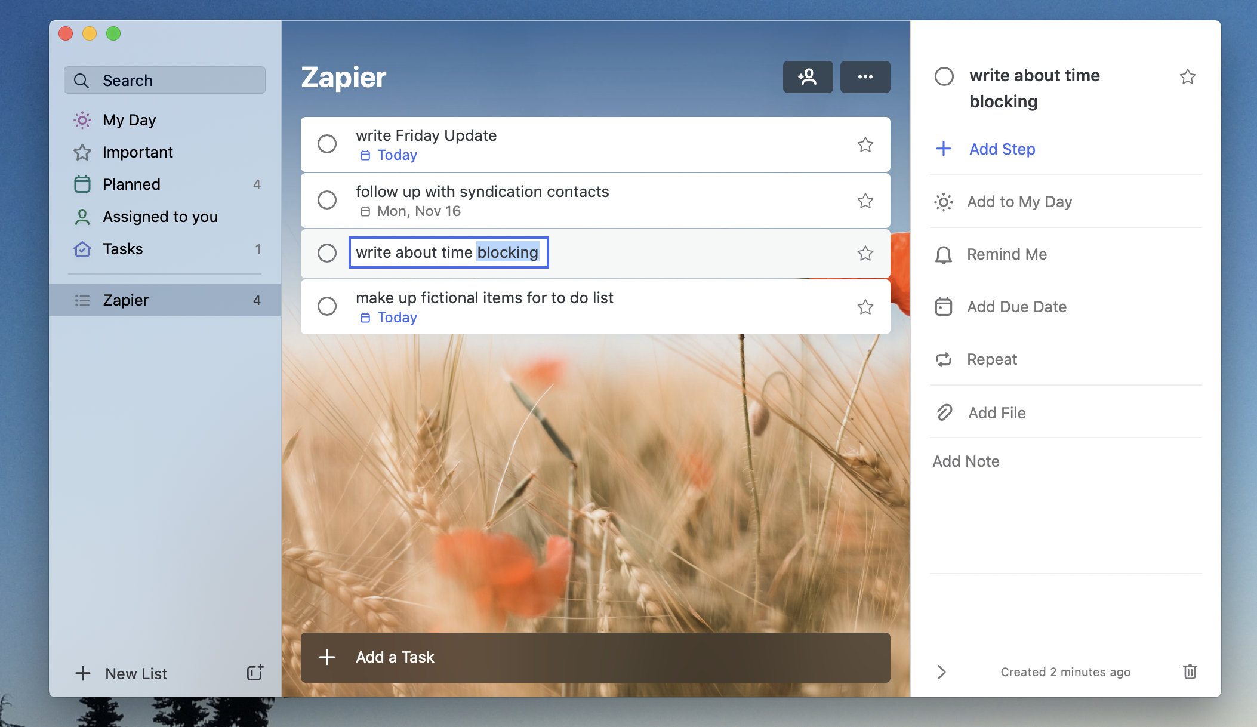Toggle completion circle for make up fictional items
The height and width of the screenshot is (727, 1257).
coord(327,306)
